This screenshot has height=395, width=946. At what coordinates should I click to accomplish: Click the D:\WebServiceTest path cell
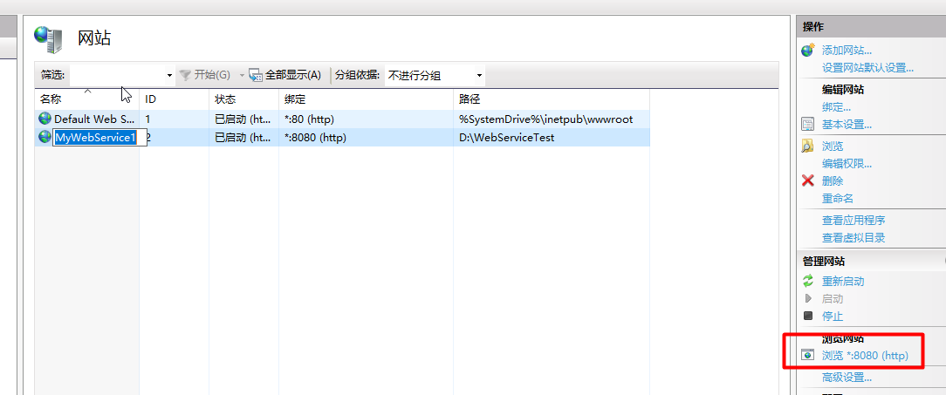point(506,138)
